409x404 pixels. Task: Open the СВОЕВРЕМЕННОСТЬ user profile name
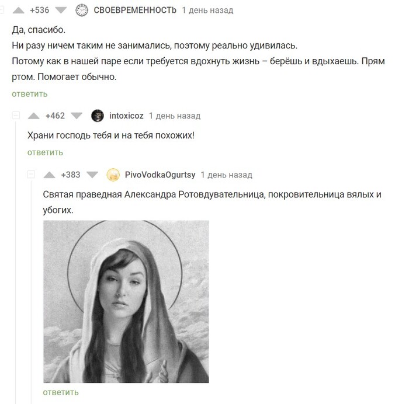coord(135,10)
